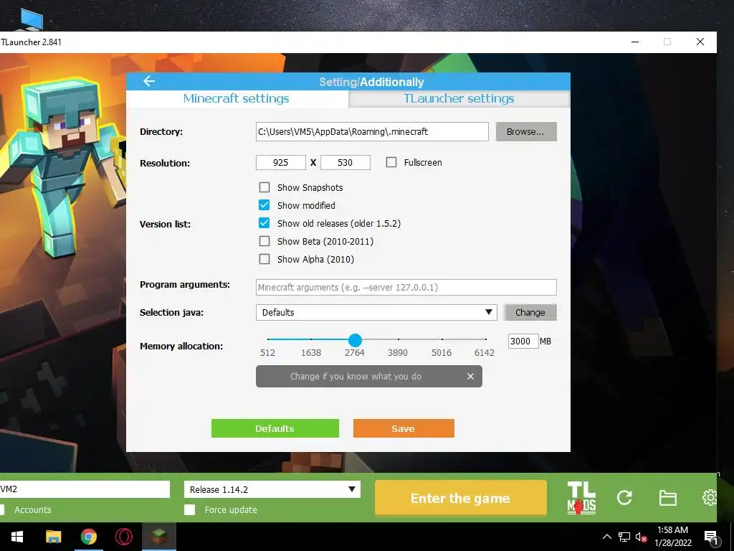Show hidden system tray icons
The width and height of the screenshot is (734, 551).
(606, 537)
